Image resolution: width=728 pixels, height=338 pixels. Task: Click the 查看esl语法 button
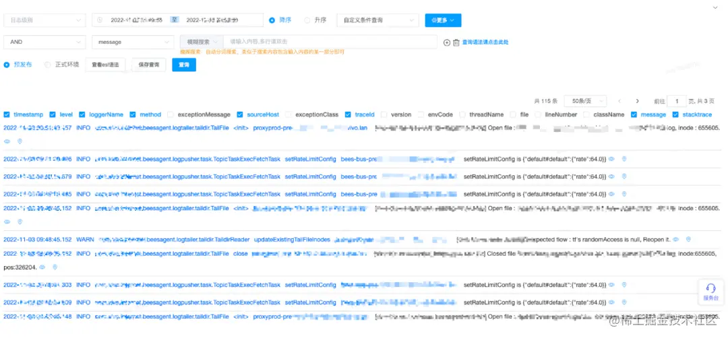pos(105,65)
